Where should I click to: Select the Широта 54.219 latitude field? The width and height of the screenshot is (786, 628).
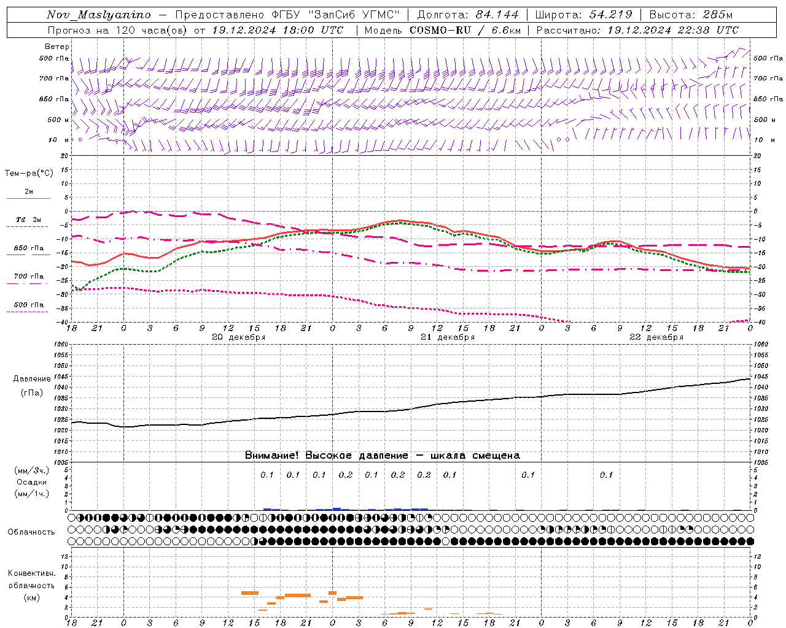pos(583,15)
